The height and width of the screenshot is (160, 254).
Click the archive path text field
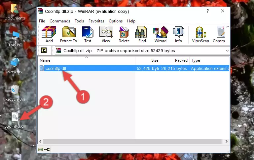point(140,51)
